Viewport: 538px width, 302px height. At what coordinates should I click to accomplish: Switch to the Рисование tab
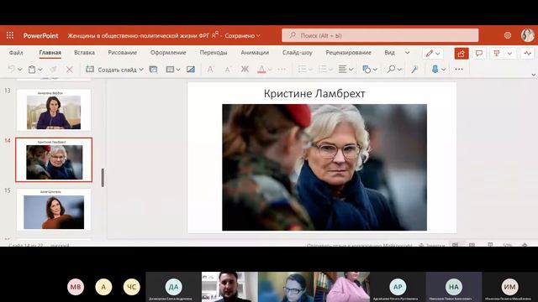(123, 53)
